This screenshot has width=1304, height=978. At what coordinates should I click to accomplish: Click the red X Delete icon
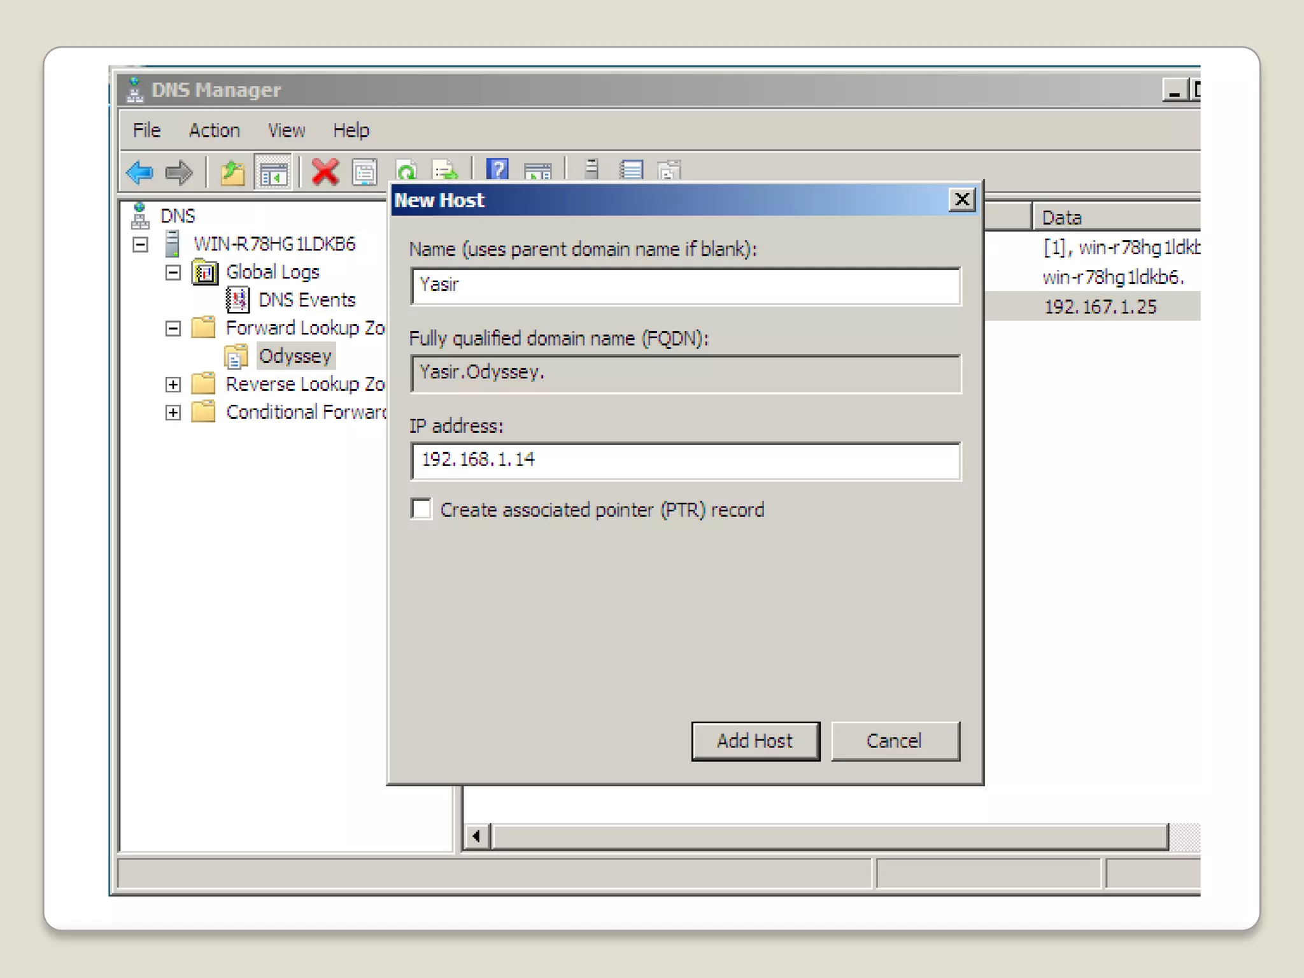[325, 172]
